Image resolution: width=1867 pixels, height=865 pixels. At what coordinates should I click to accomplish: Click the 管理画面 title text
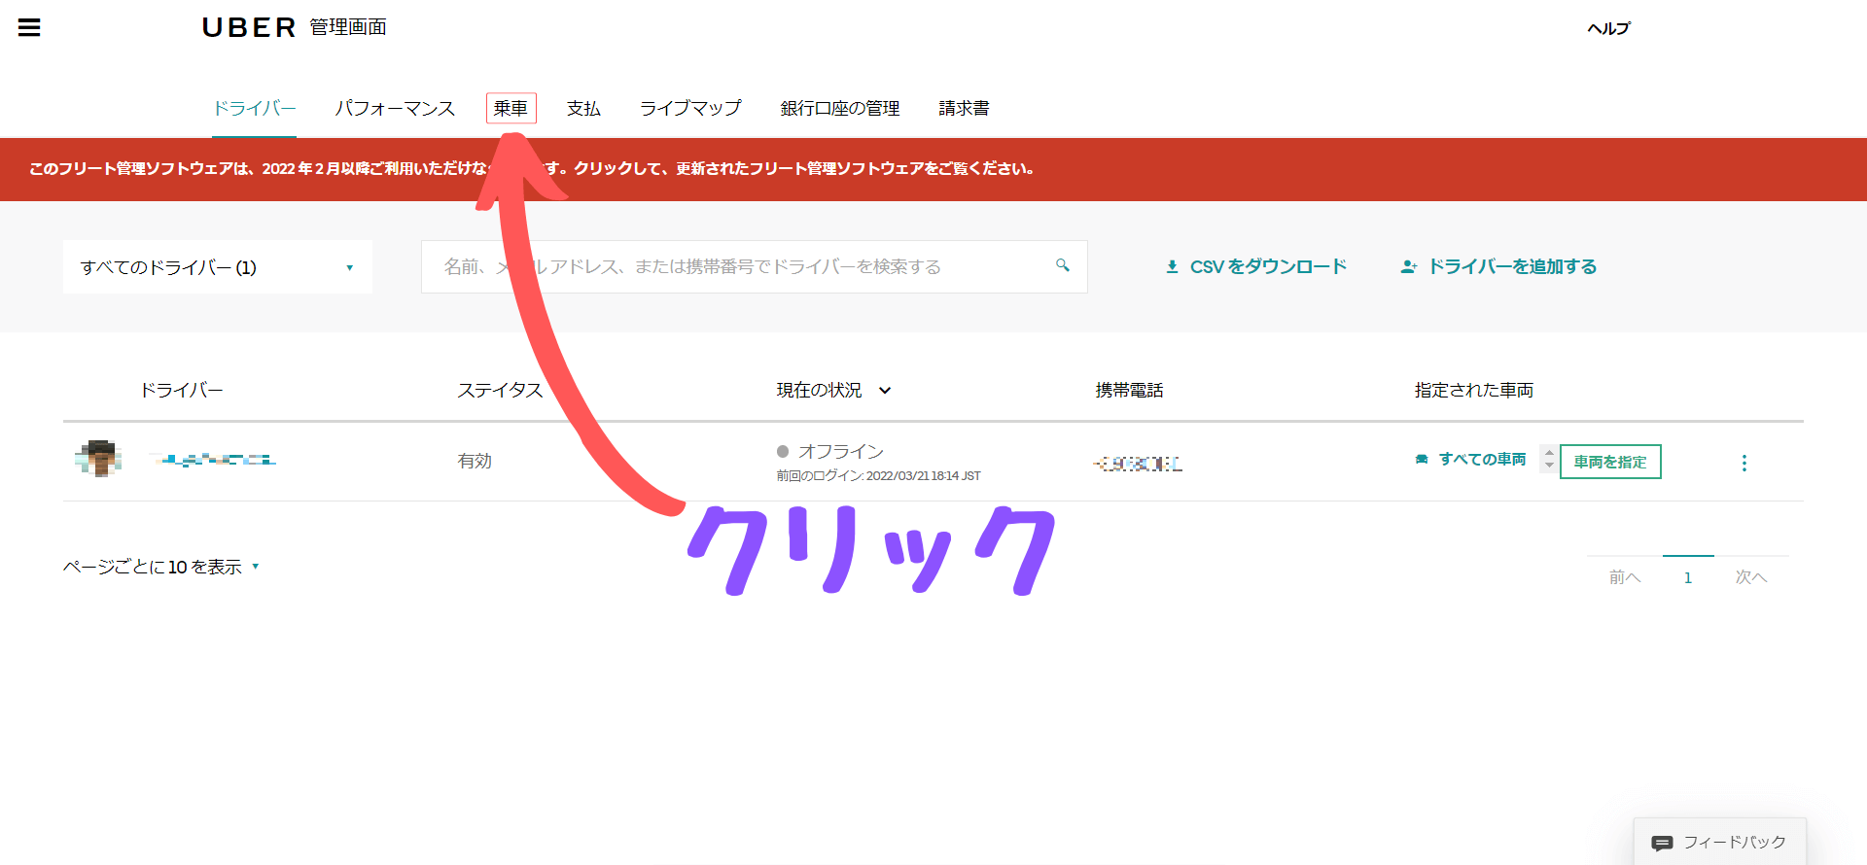pyautogui.click(x=348, y=27)
